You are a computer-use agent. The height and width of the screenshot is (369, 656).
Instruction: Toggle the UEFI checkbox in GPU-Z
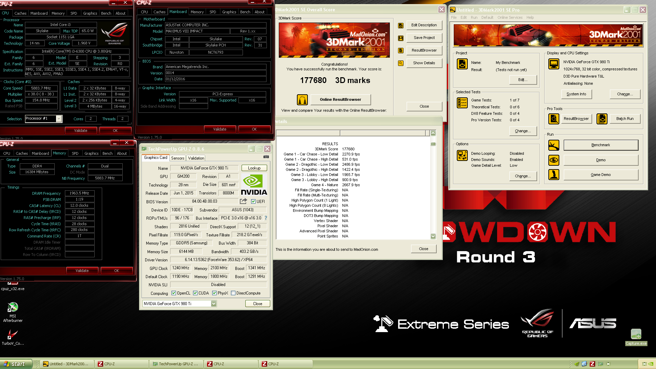254,202
